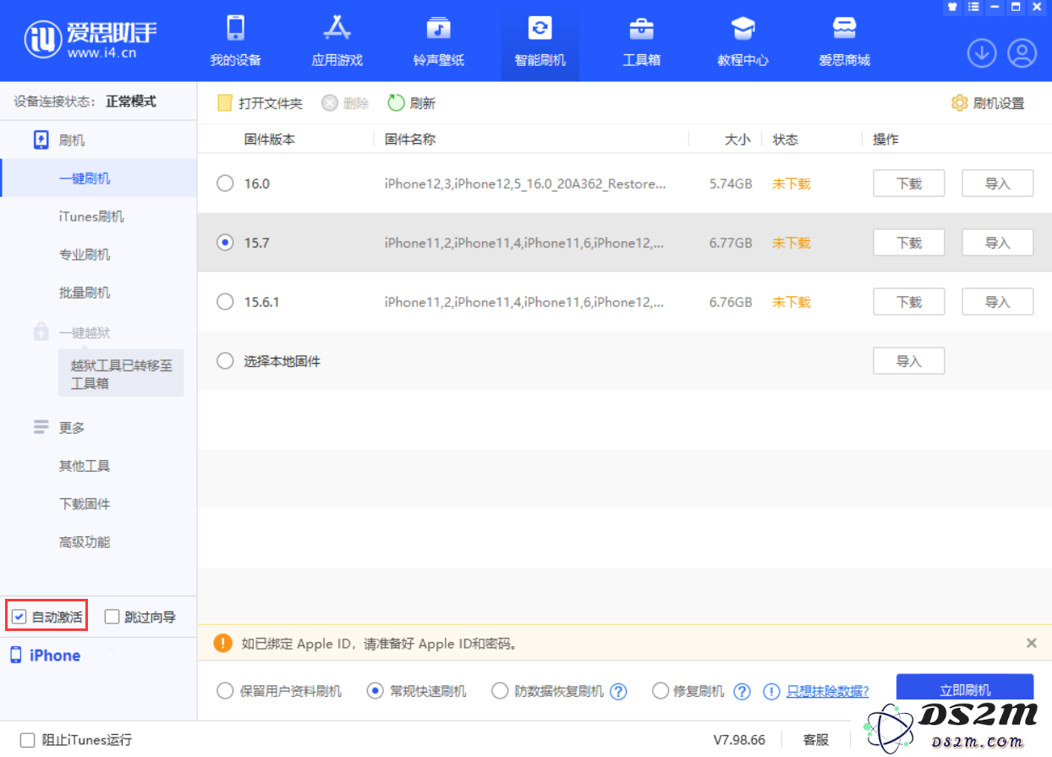This screenshot has height=757, width=1052.
Task: Click 下载 button for firmware 16.0
Action: (909, 184)
